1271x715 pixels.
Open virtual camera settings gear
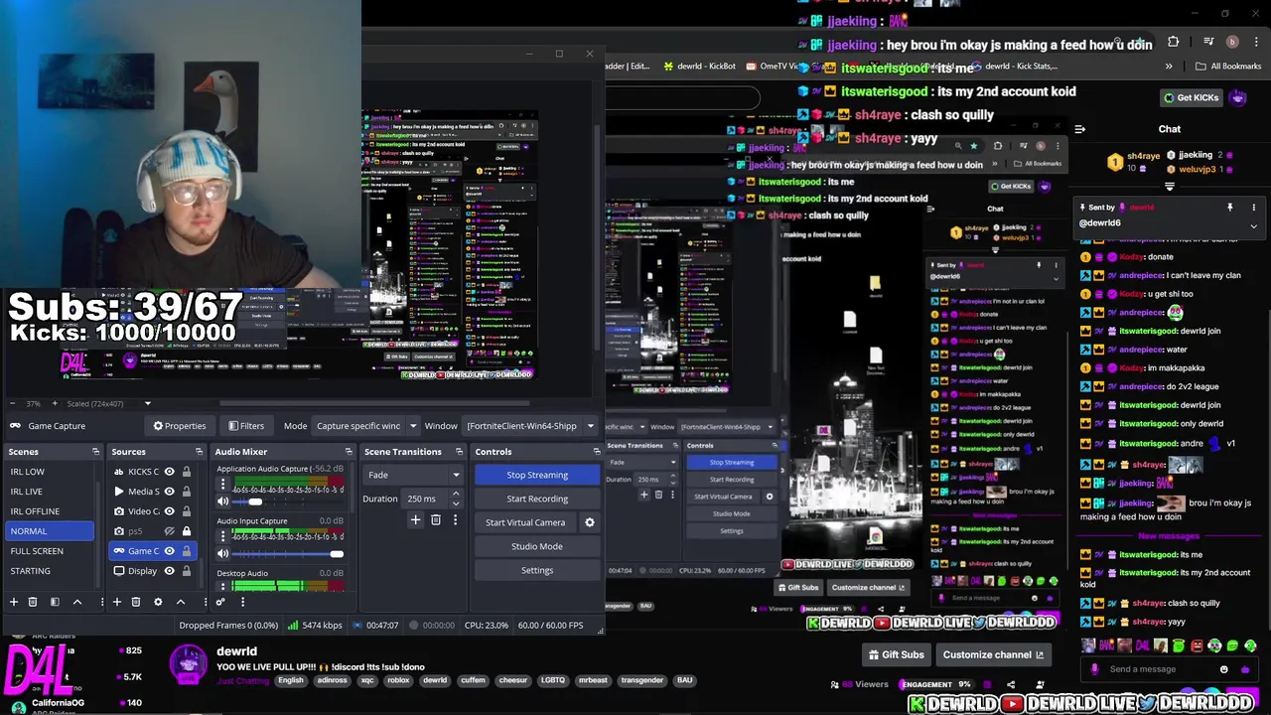click(589, 522)
